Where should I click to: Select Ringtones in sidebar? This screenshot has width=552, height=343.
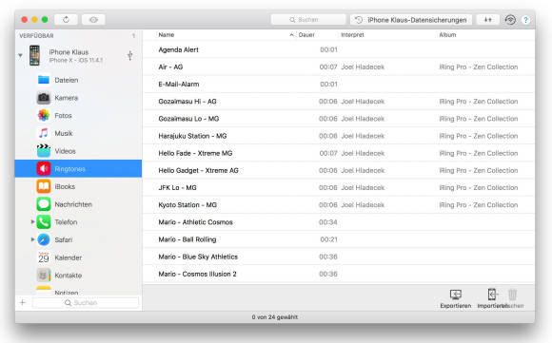click(78, 169)
